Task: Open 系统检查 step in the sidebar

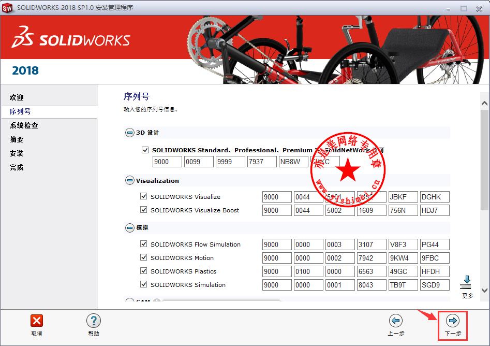Action: [x=24, y=125]
